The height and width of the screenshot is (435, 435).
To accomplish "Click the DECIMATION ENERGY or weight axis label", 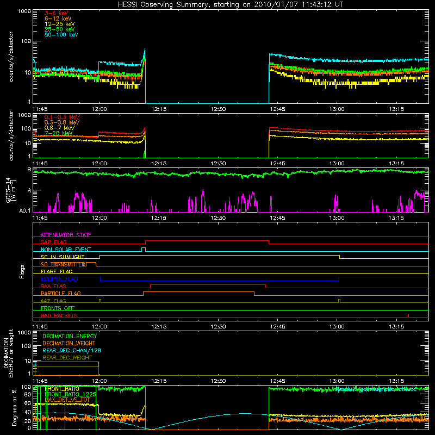I will 8,353.
